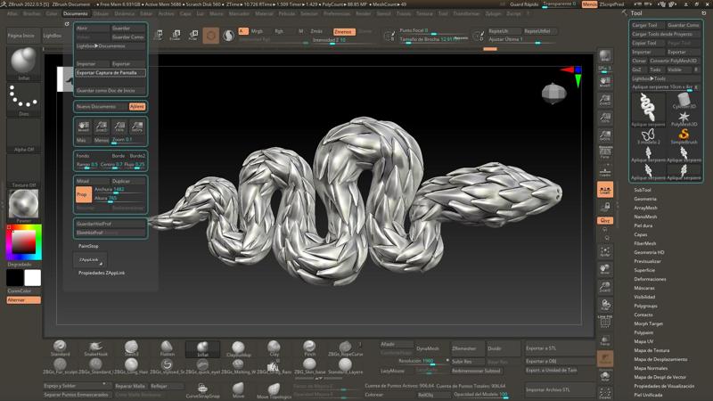Open the current brush thumbnail Inflat
This screenshot has height=401, width=713.
(24, 62)
